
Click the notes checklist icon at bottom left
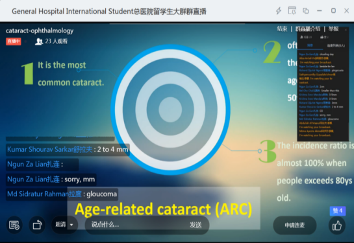(14, 225)
